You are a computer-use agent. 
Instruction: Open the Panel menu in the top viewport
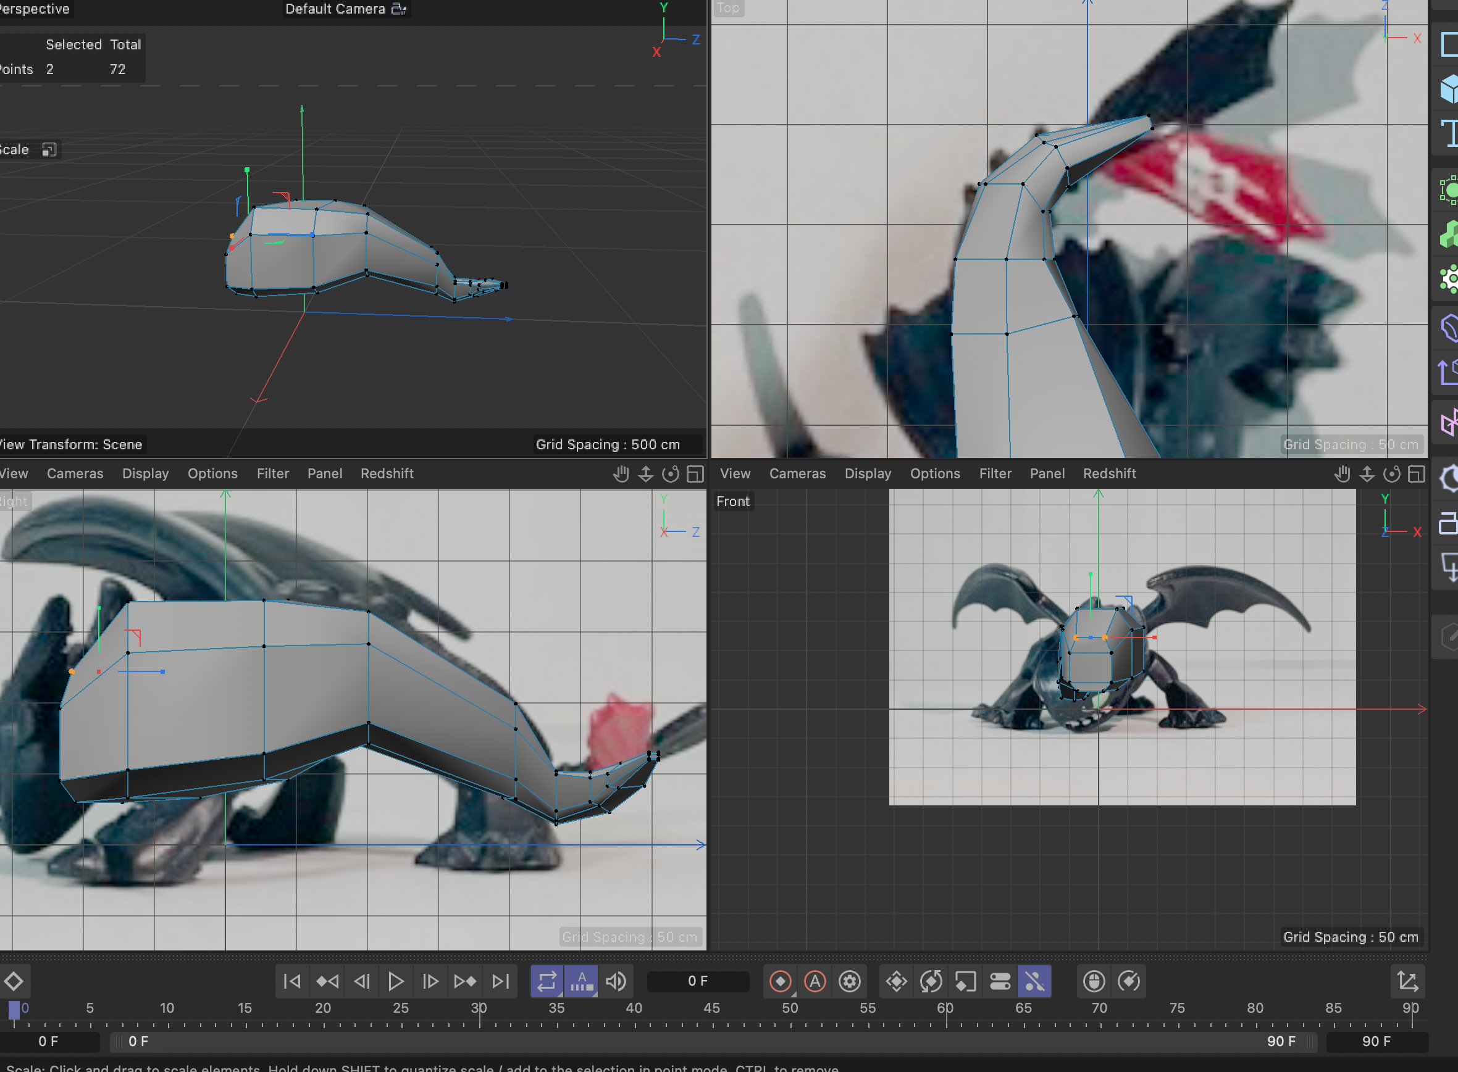point(1047,473)
